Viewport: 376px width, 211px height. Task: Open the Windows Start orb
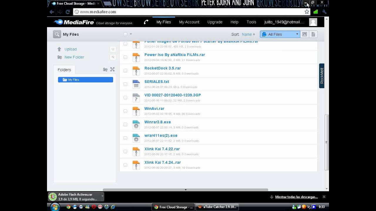(x=55, y=207)
